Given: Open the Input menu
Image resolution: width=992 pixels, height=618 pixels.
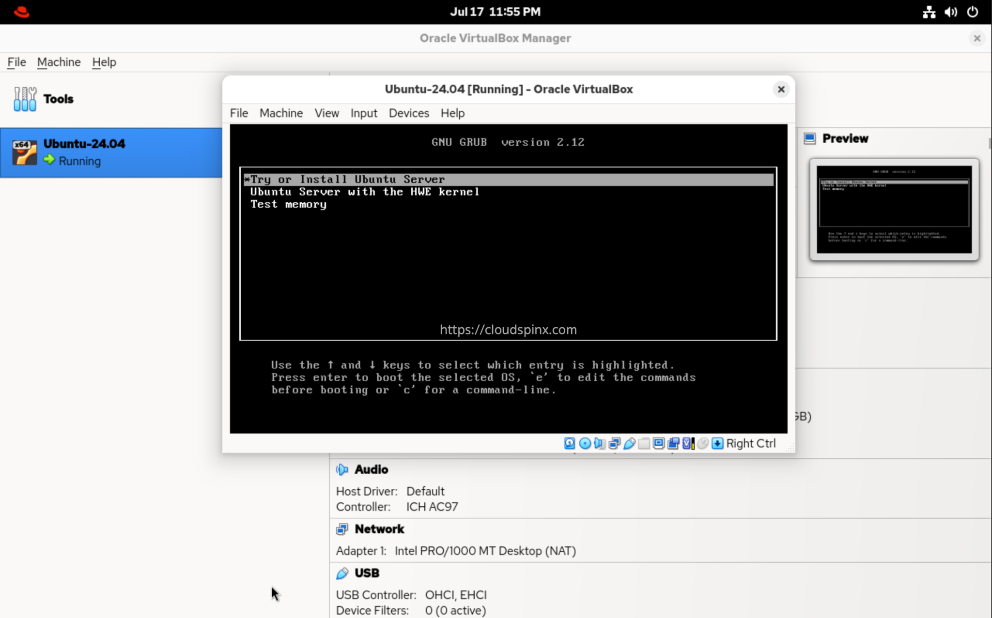Looking at the screenshot, I should tap(363, 113).
